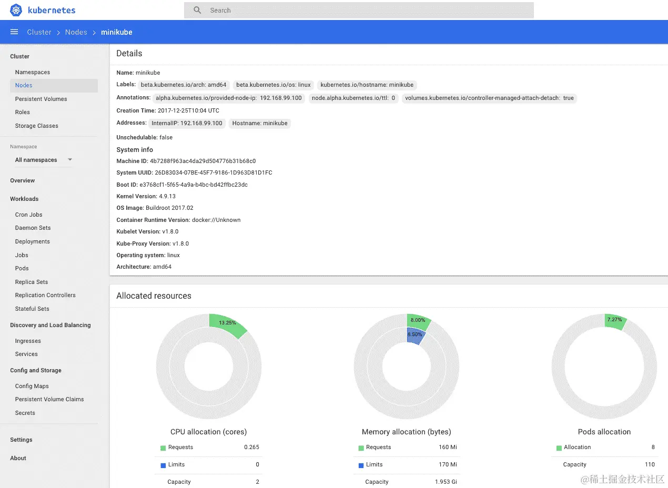Focus the Search input field

pyautogui.click(x=359, y=10)
